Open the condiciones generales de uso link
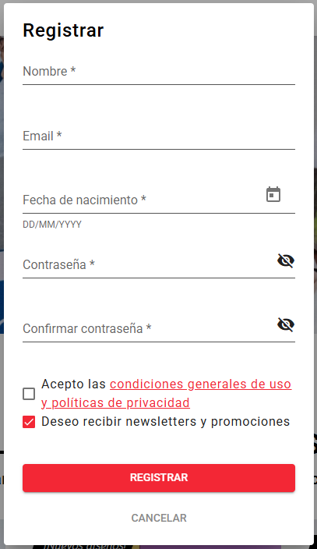This screenshot has height=549, width=317. click(200, 384)
